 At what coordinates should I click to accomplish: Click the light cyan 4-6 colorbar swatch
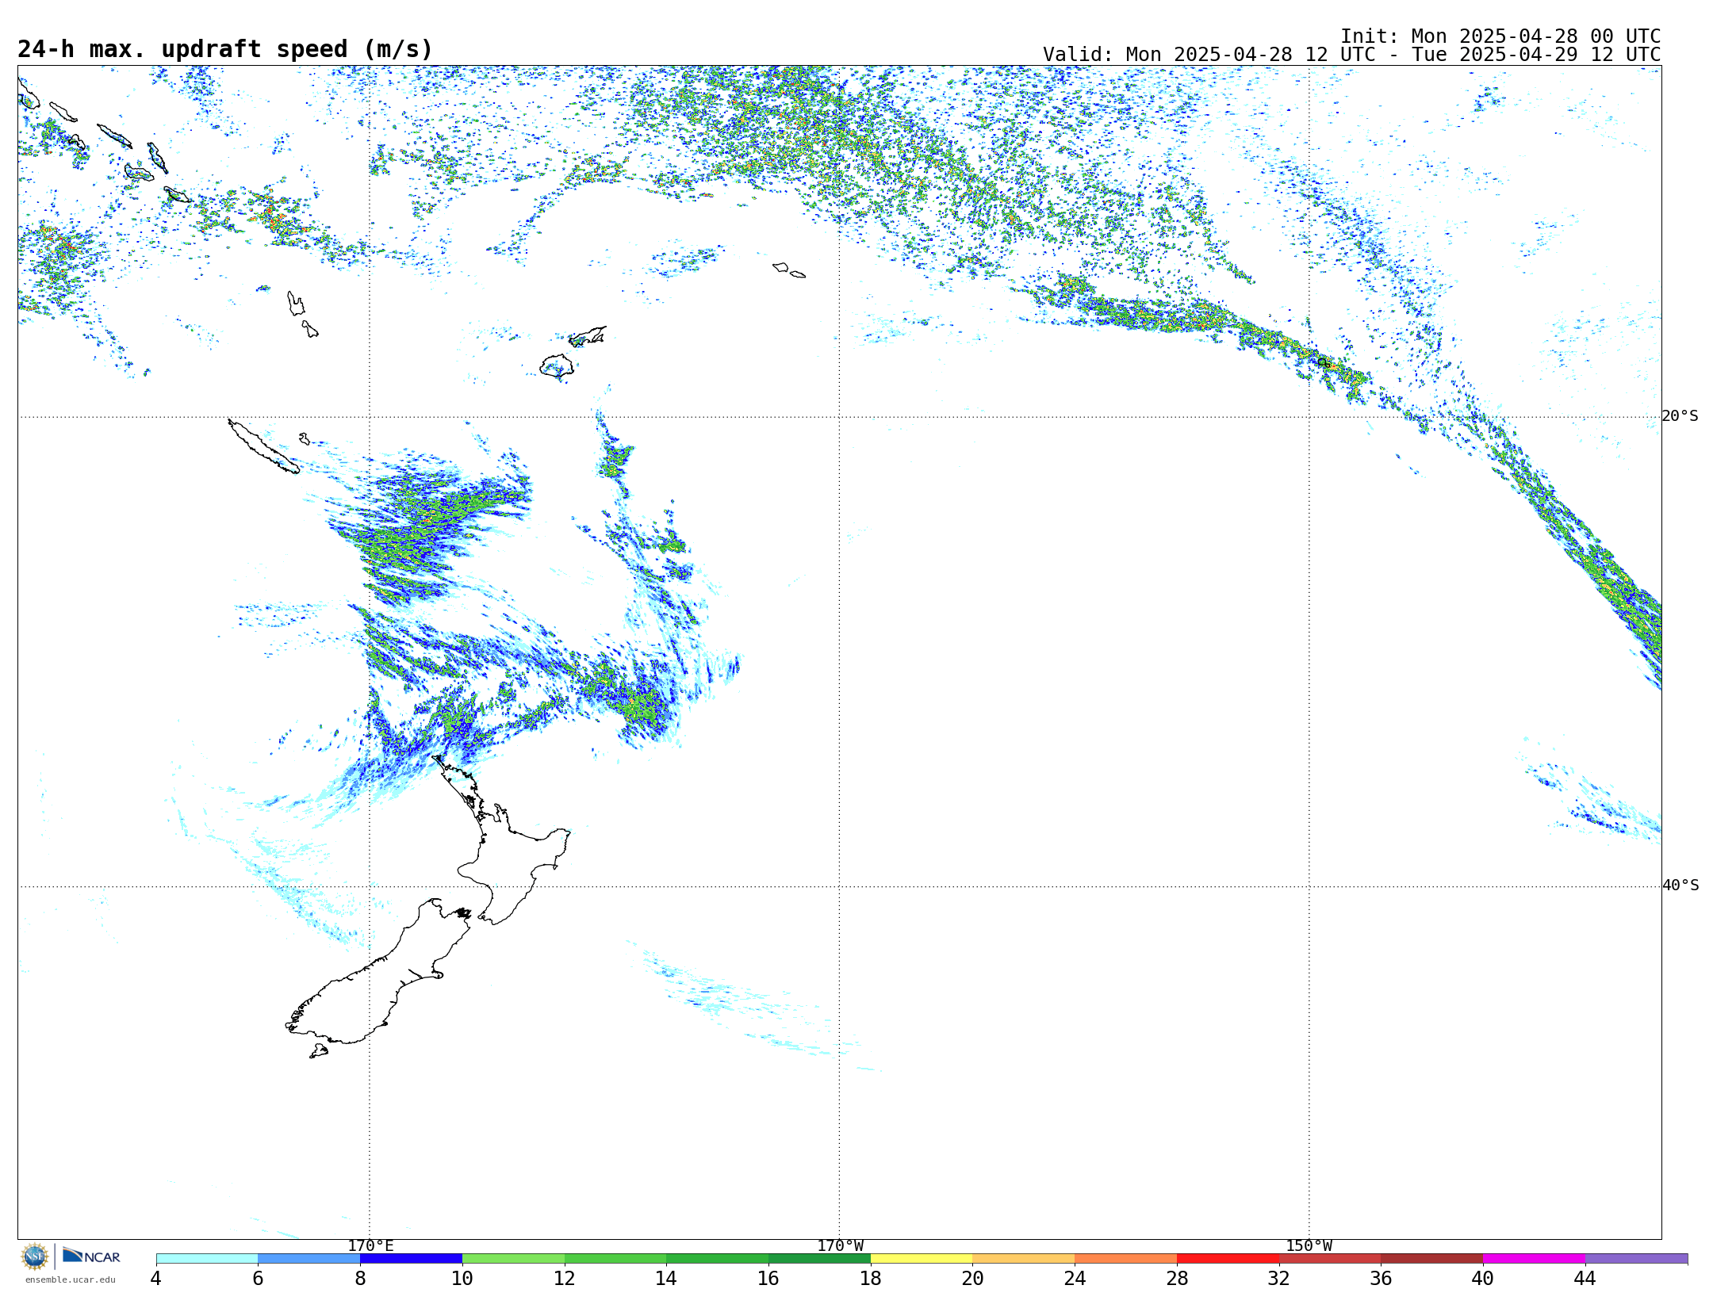point(207,1259)
